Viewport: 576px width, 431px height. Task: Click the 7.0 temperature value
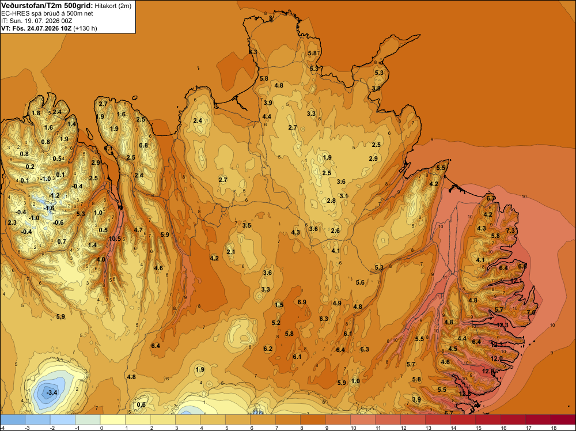pyautogui.click(x=531, y=312)
